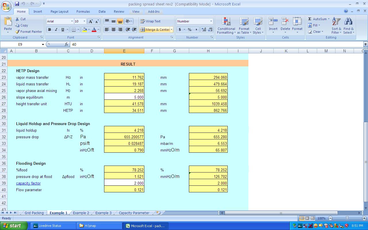368x230 pixels.
Task: Open Conditional Formatting in the Styles group
Action: pyautogui.click(x=226, y=26)
